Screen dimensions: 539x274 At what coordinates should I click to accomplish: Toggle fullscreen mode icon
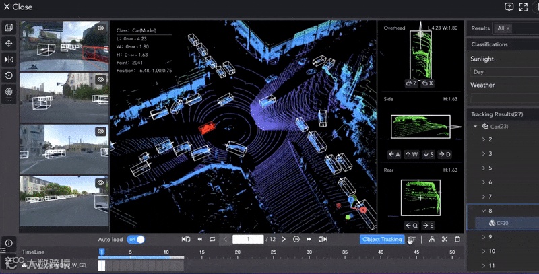[524, 7]
